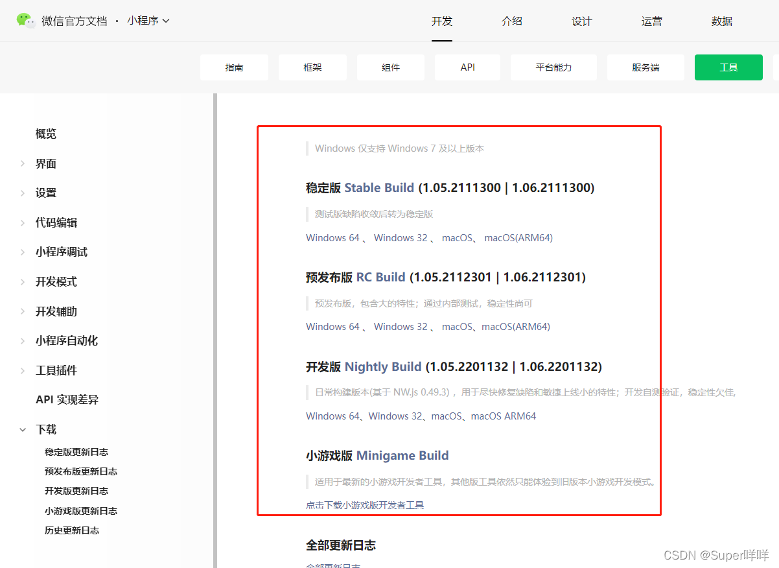Expand the 小程序调试 sidebar chevron

click(x=22, y=252)
